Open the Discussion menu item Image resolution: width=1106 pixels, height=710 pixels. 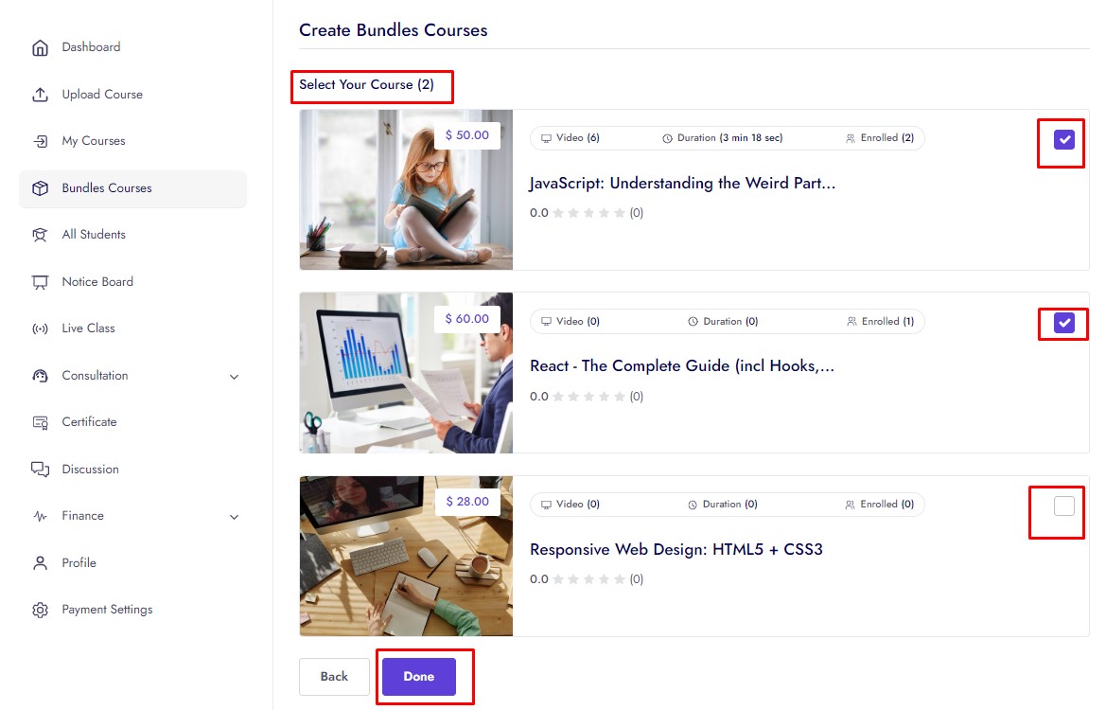click(x=91, y=470)
